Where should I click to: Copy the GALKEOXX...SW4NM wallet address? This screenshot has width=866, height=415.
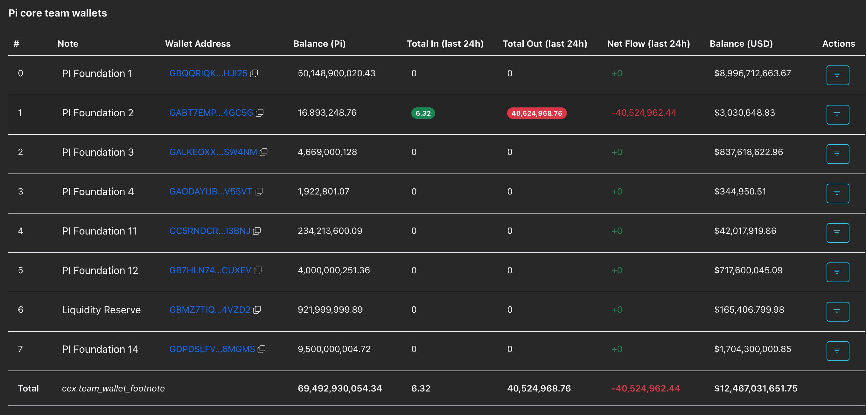point(263,152)
